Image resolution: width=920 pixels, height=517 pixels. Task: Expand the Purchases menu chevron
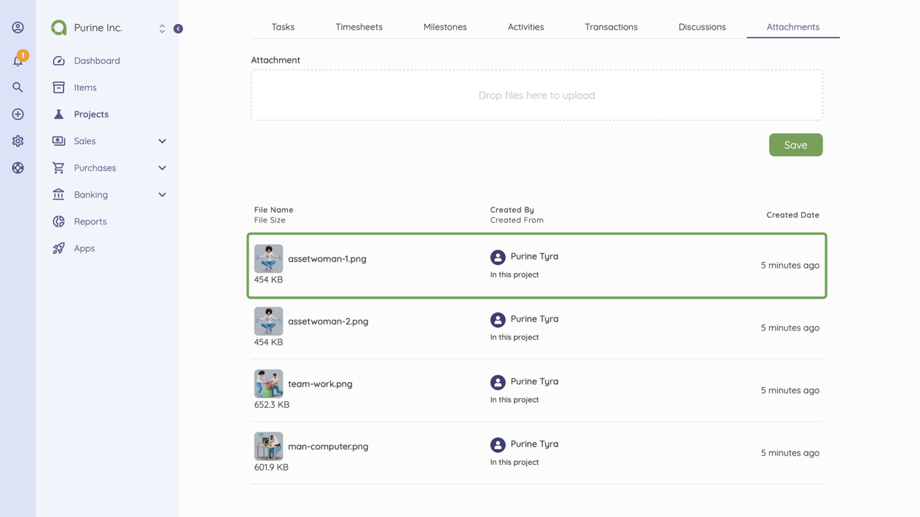coord(162,168)
